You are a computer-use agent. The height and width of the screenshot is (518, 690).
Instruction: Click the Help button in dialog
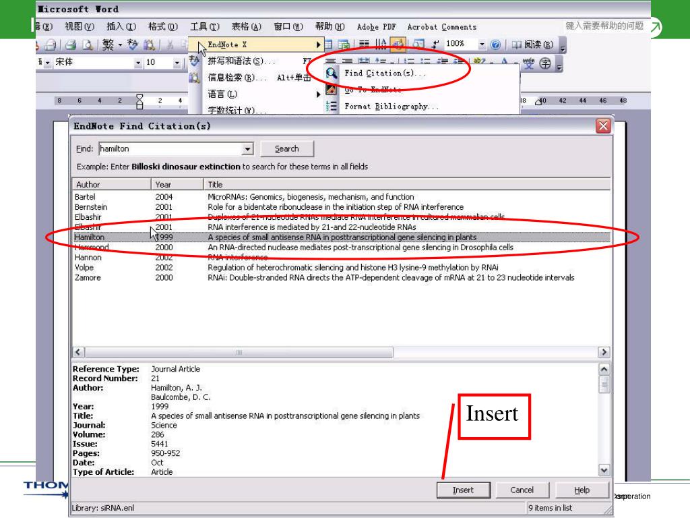point(582,490)
